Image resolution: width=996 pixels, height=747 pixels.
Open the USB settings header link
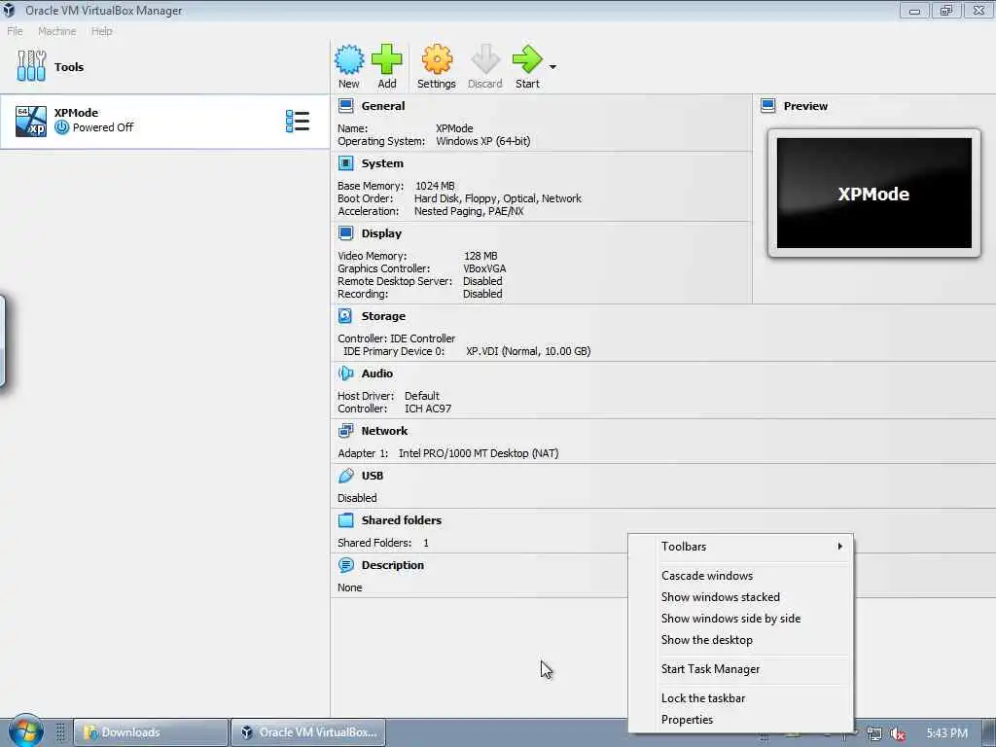coord(373,476)
